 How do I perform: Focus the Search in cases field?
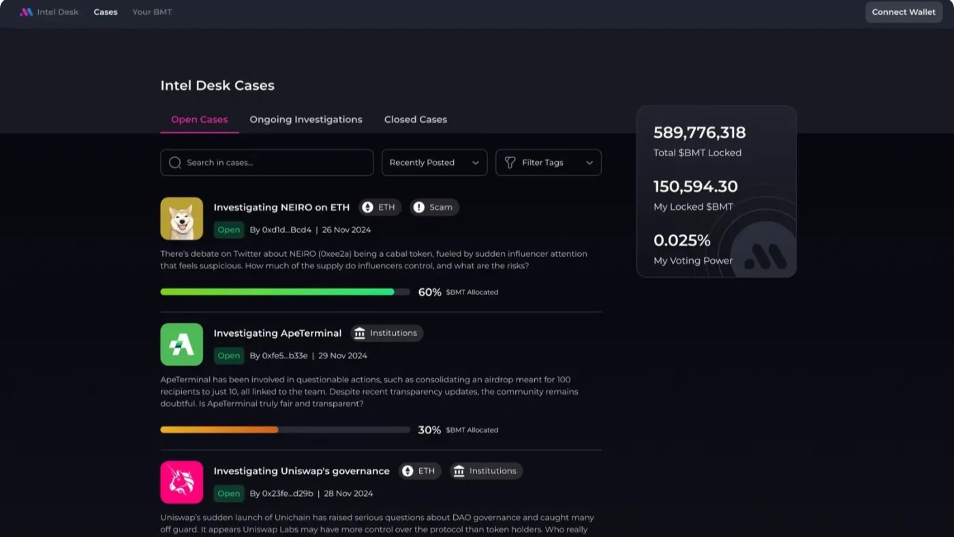(x=267, y=163)
